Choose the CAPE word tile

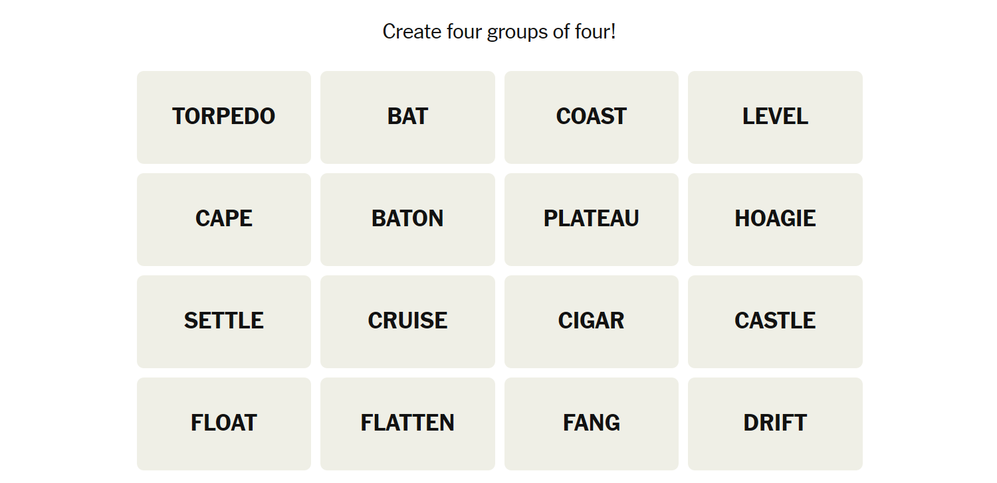tap(224, 219)
